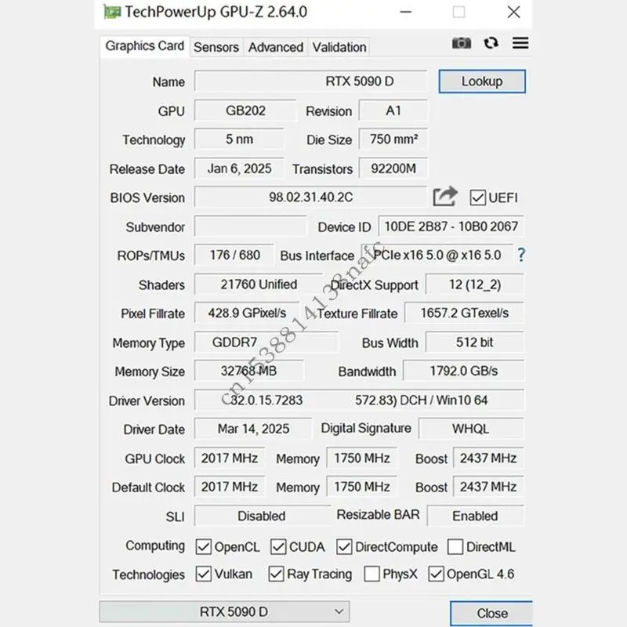
Task: Click the empty Subvendor field
Action: (250, 227)
